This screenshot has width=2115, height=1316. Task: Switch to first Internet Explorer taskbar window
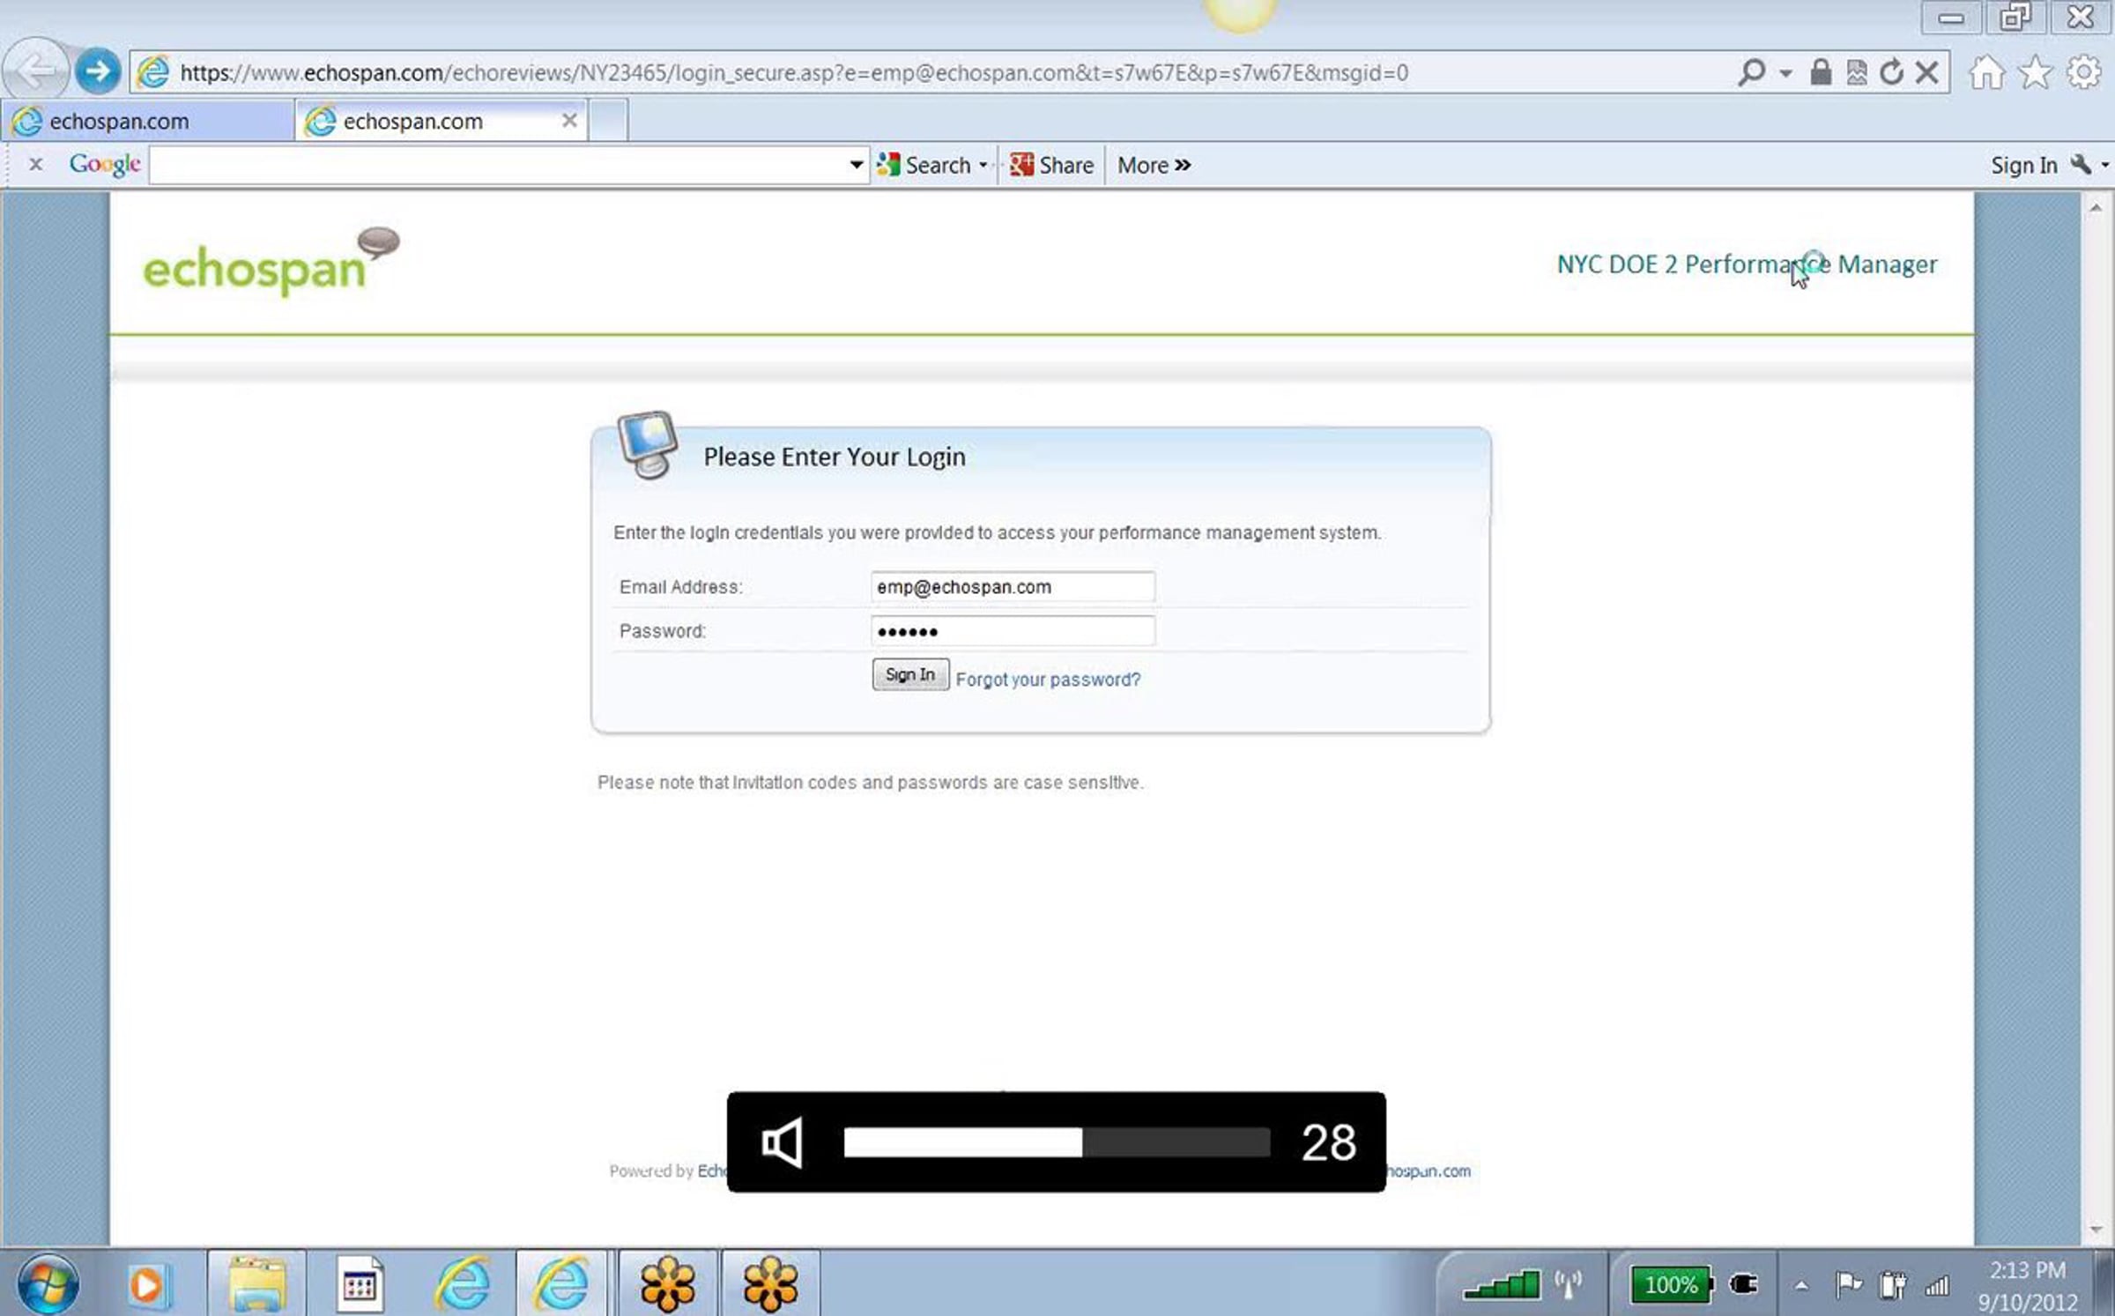click(x=463, y=1283)
